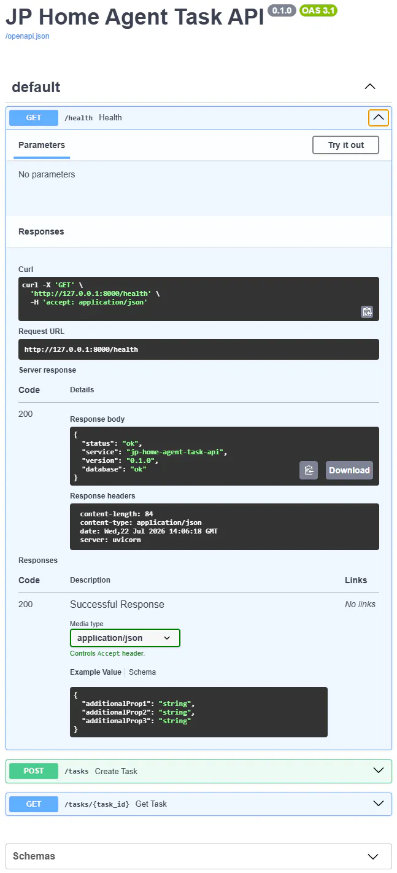Click the 'content-type: application/json' response header
Viewport: 397px width, 873px height.
[x=141, y=522]
